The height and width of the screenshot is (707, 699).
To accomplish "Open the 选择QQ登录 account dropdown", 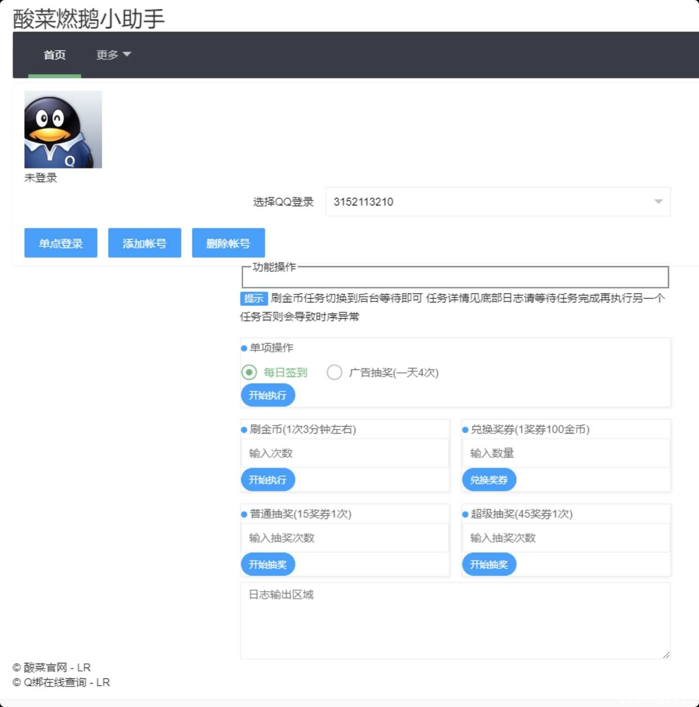I will 498,202.
